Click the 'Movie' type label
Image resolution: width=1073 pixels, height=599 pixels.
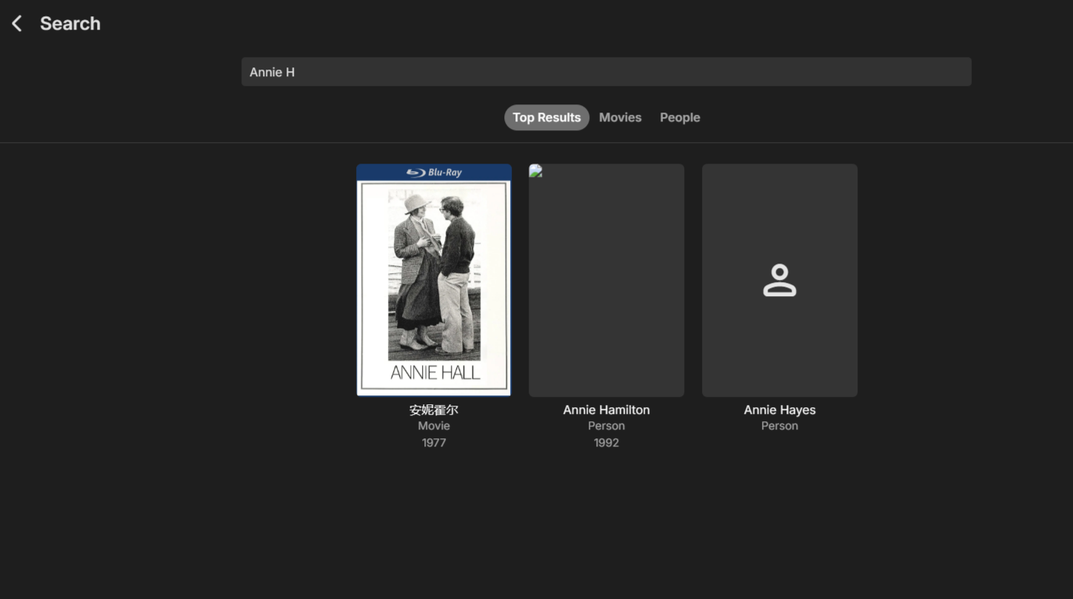point(434,426)
